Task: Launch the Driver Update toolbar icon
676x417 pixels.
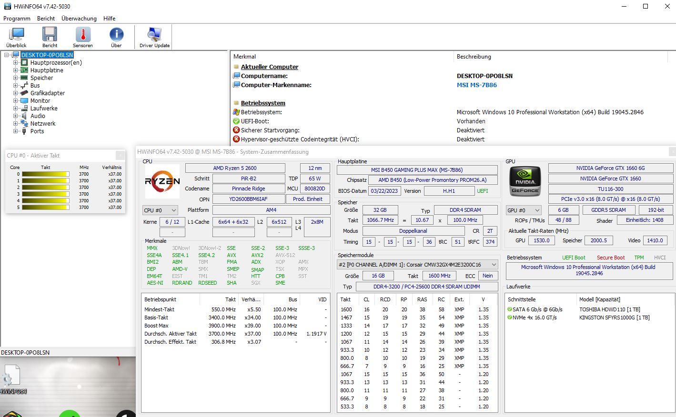Action: point(154,37)
